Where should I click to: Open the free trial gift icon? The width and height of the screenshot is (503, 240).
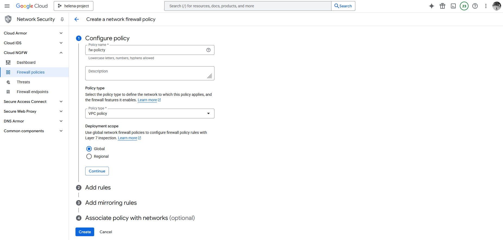[442, 6]
